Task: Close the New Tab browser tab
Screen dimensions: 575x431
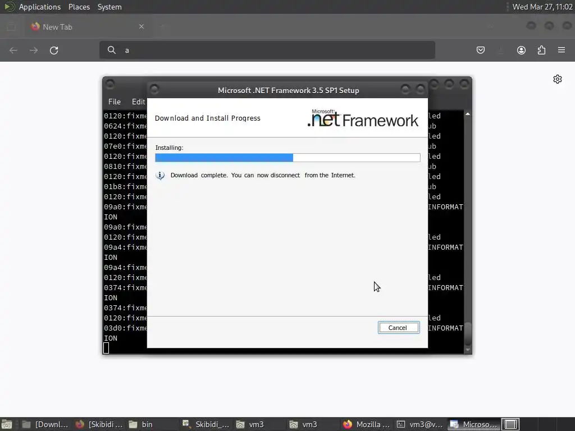Action: [x=141, y=26]
